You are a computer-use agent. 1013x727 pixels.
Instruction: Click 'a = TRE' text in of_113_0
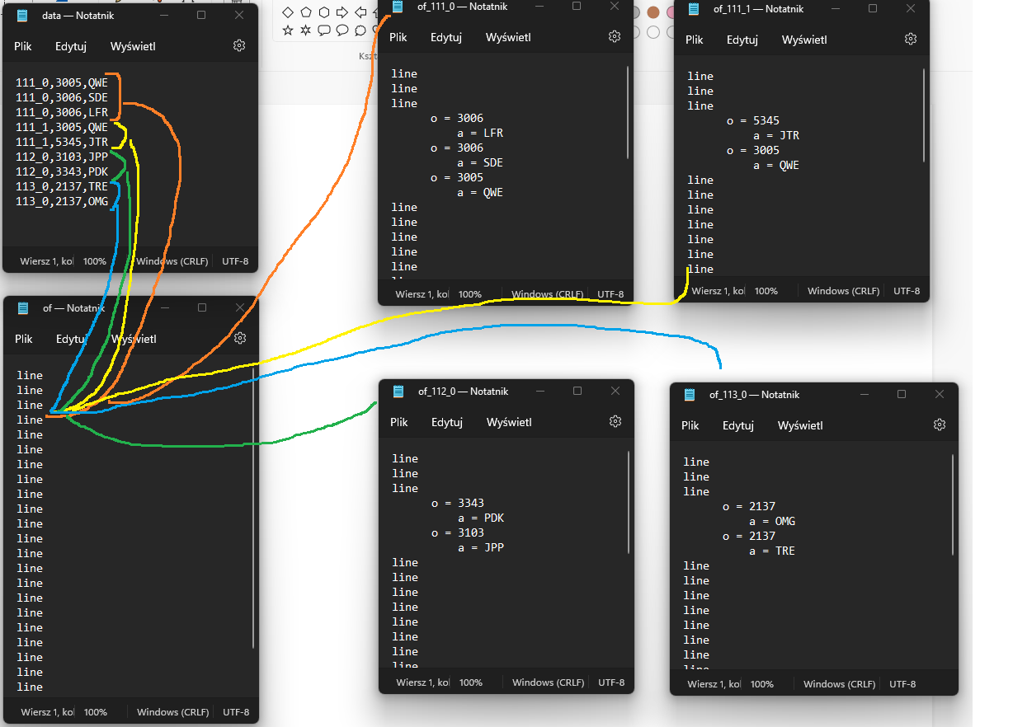(x=772, y=551)
